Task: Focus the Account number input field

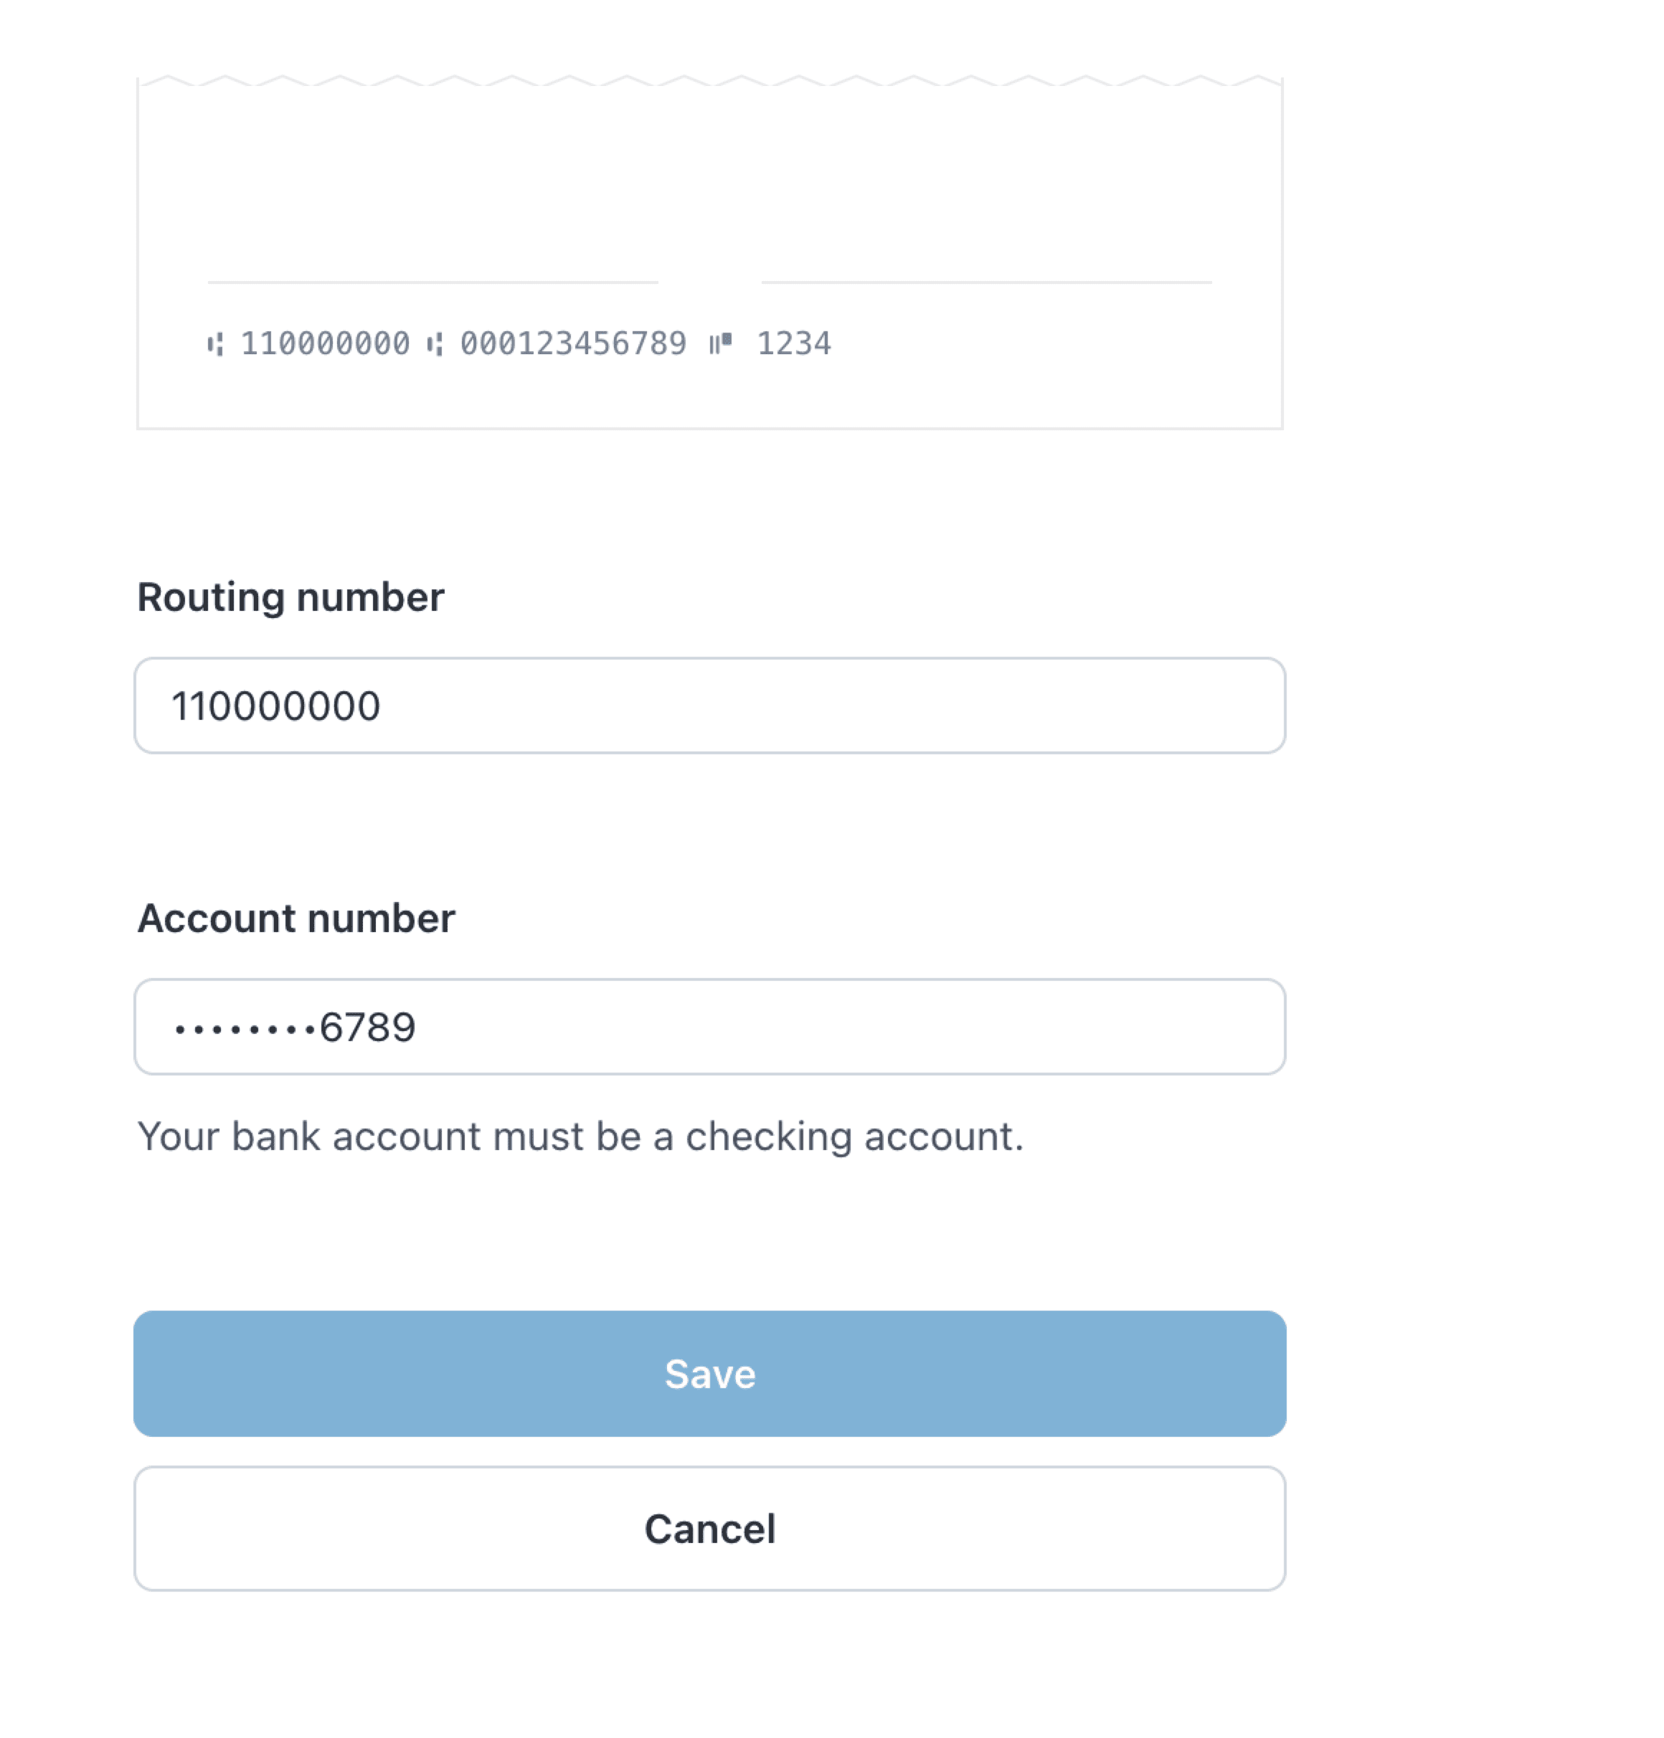Action: tap(709, 1027)
